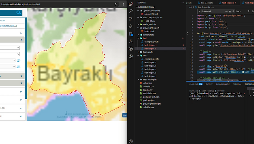254x144 pixels.
Task: Open the Run and Debug view
Action: coord(131,26)
